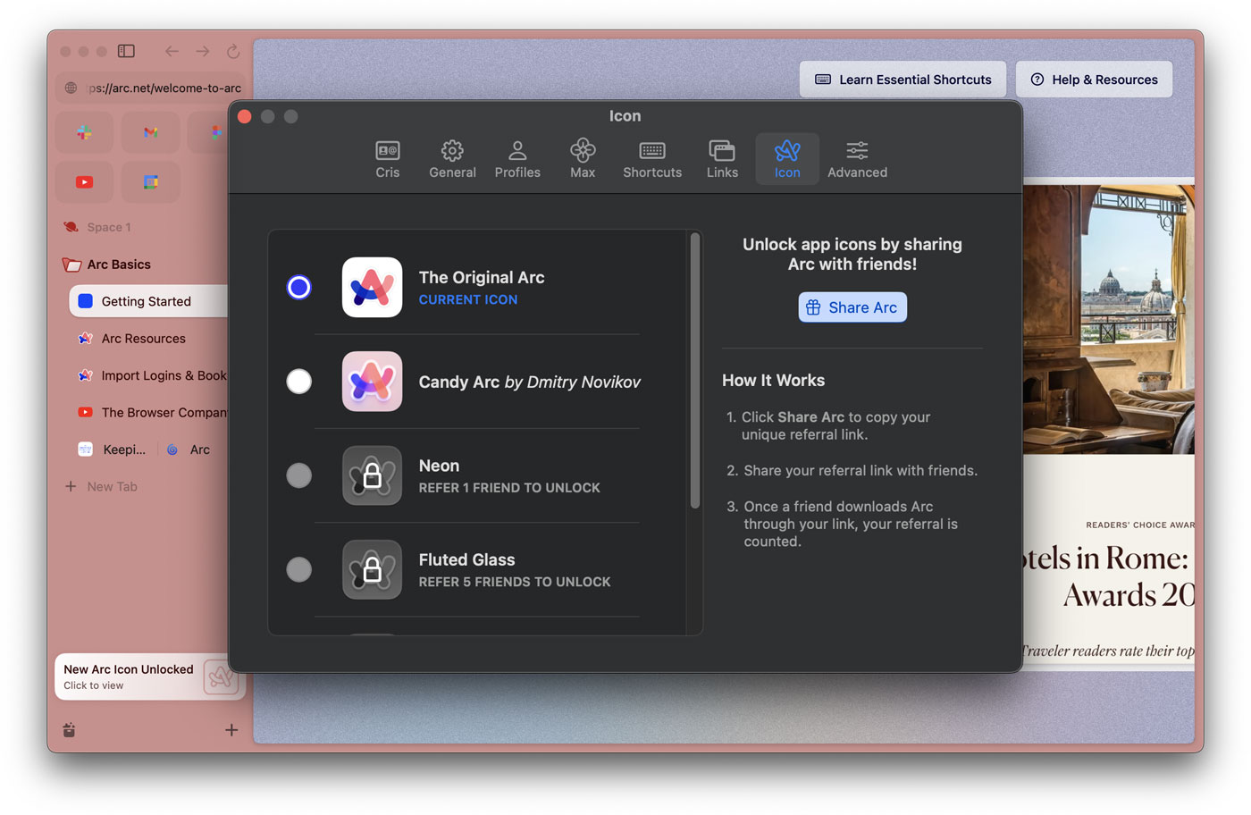Screen dimensions: 1251x815
Task: Select the locked Neon radio button
Action: point(298,475)
